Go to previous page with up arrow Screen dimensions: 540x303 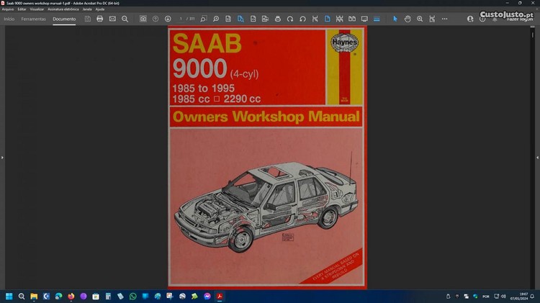click(x=156, y=19)
